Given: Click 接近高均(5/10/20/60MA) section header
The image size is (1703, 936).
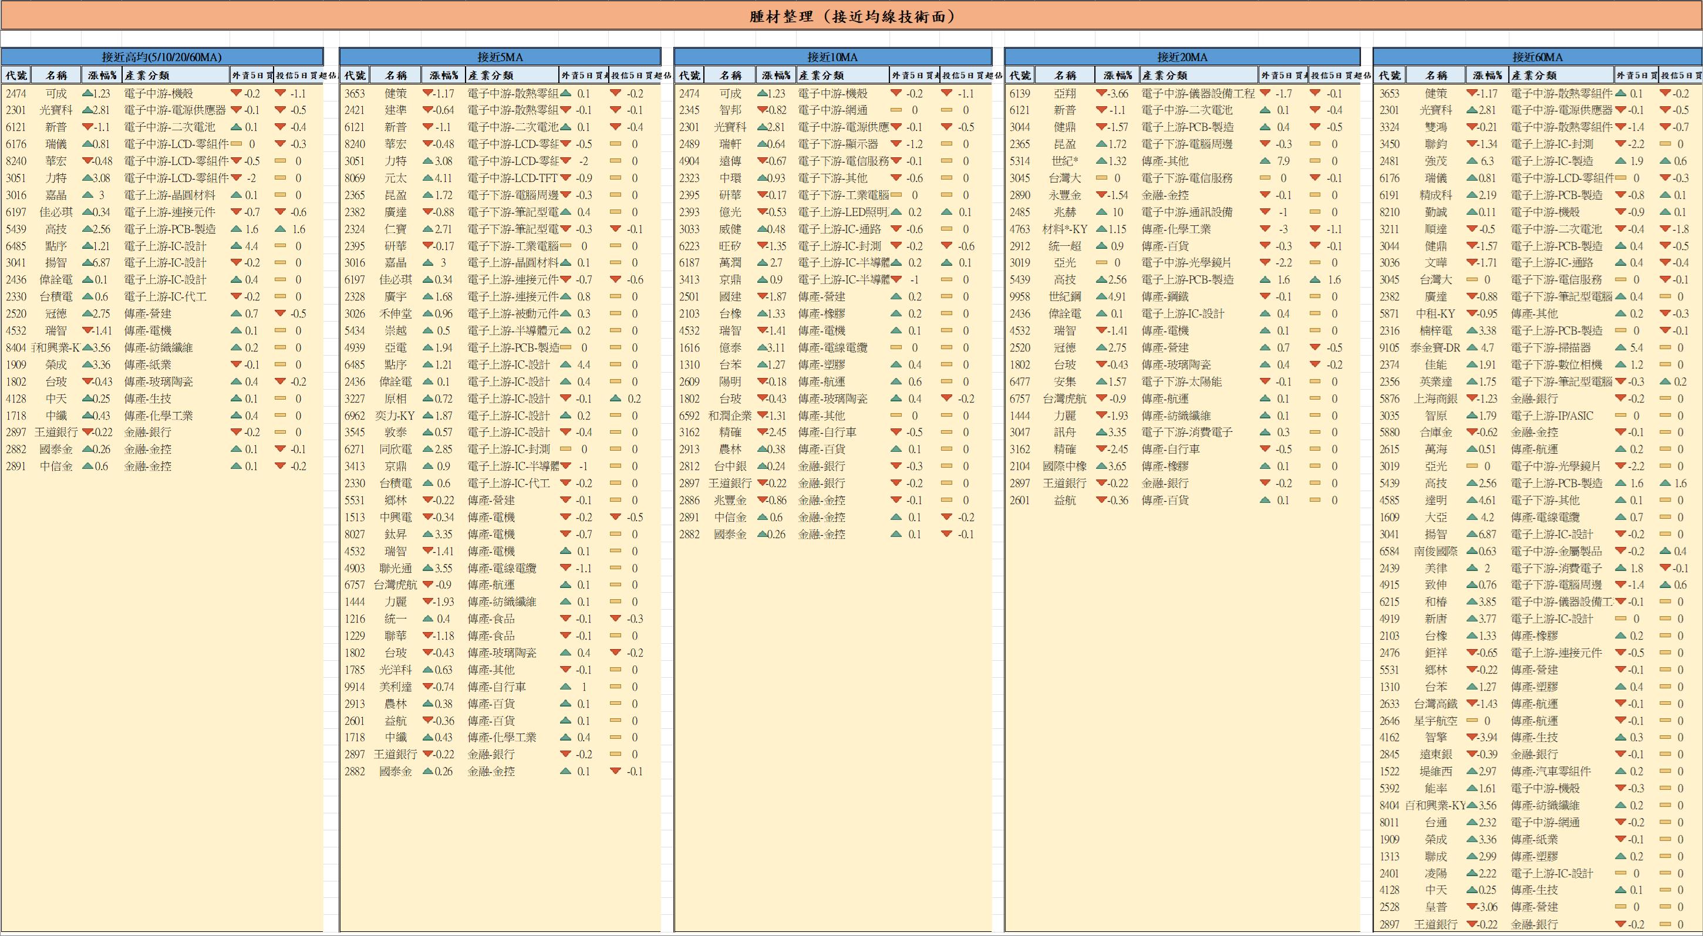Looking at the screenshot, I should pyautogui.click(x=162, y=57).
